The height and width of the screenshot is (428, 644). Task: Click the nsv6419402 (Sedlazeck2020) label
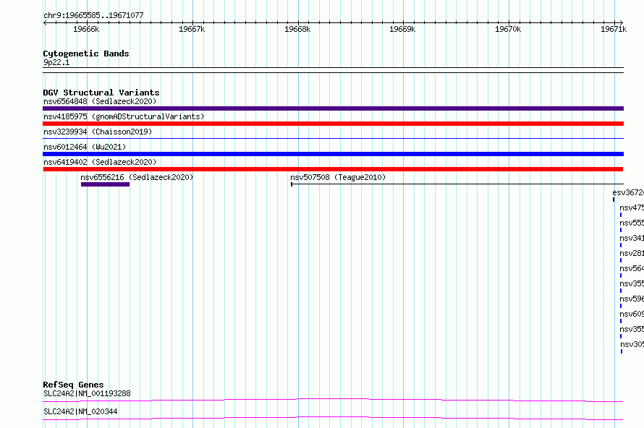[100, 162]
